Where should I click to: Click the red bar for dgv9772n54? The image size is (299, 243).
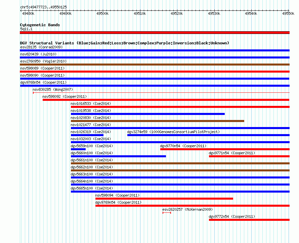[249, 220]
